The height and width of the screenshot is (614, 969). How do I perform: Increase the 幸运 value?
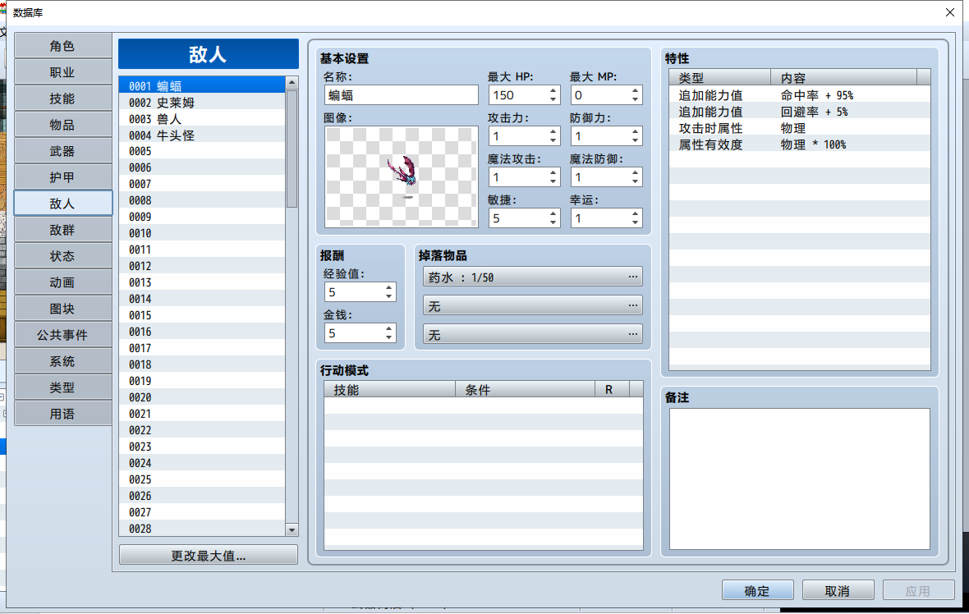[x=636, y=213]
